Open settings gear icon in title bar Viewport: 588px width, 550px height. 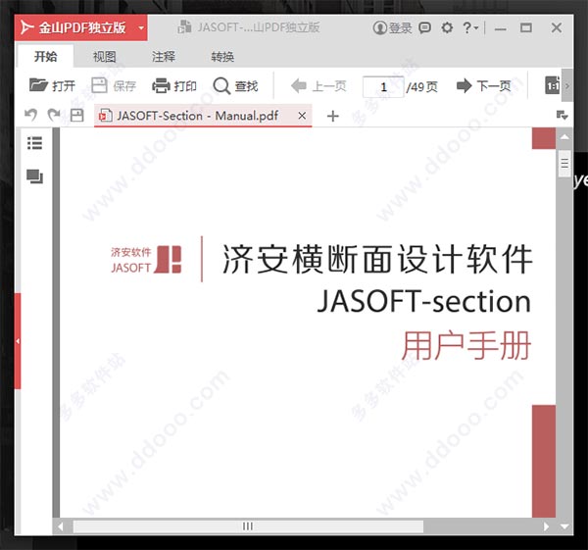click(447, 27)
